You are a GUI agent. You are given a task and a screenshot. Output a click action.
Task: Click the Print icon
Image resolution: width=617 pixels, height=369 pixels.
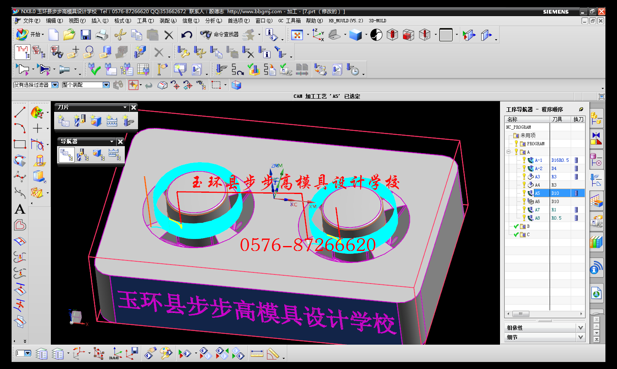click(102, 35)
